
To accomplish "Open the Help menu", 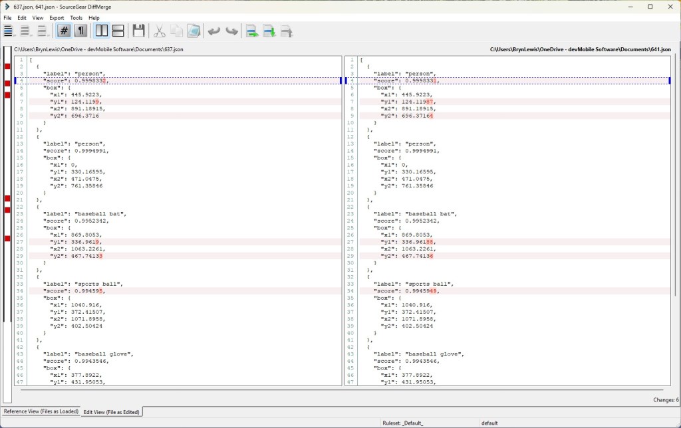I will (94, 18).
